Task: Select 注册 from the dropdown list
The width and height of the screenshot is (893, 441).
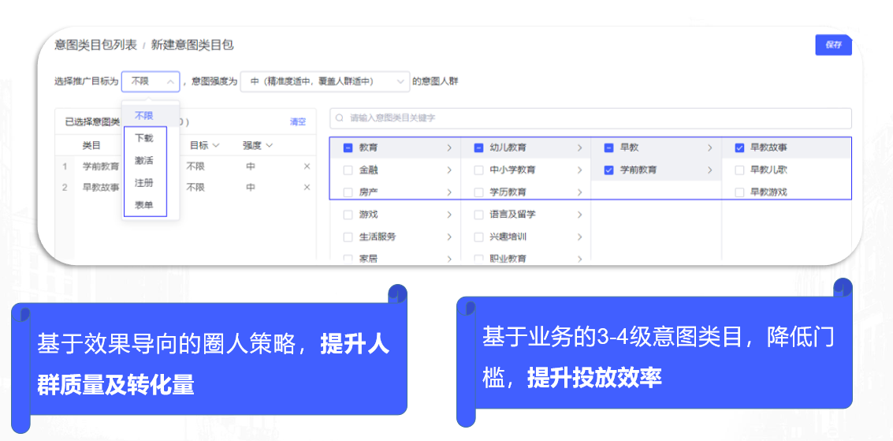Action: pos(143,183)
